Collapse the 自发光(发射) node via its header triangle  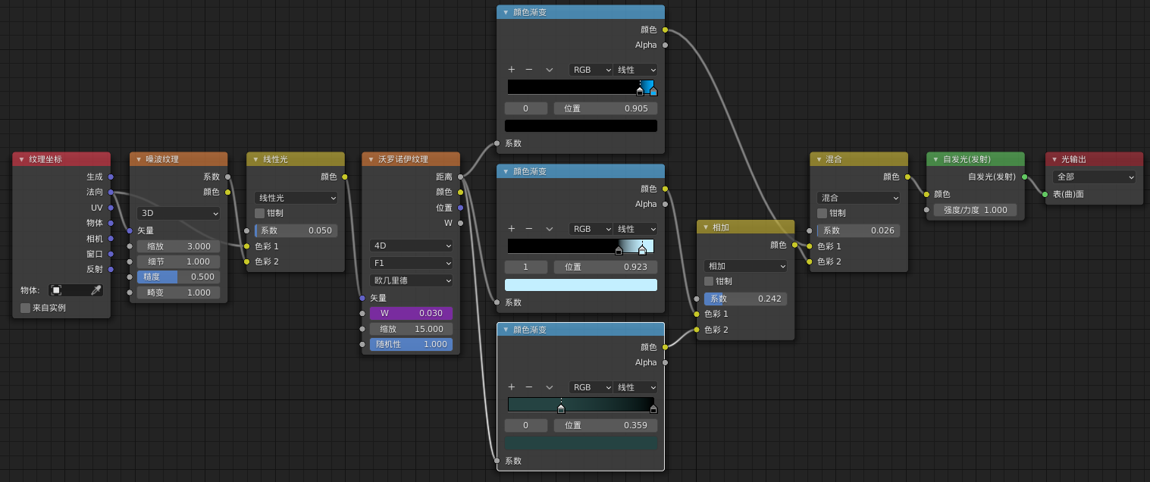point(934,159)
